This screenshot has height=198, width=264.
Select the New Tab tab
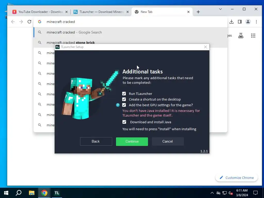pyautogui.click(x=162, y=12)
